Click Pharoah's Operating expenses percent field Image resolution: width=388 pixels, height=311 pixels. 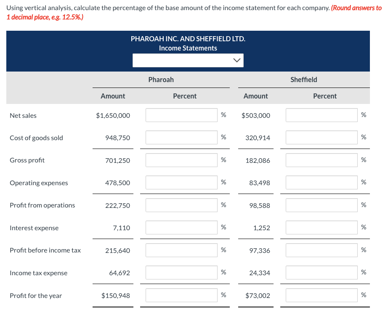pos(181,182)
